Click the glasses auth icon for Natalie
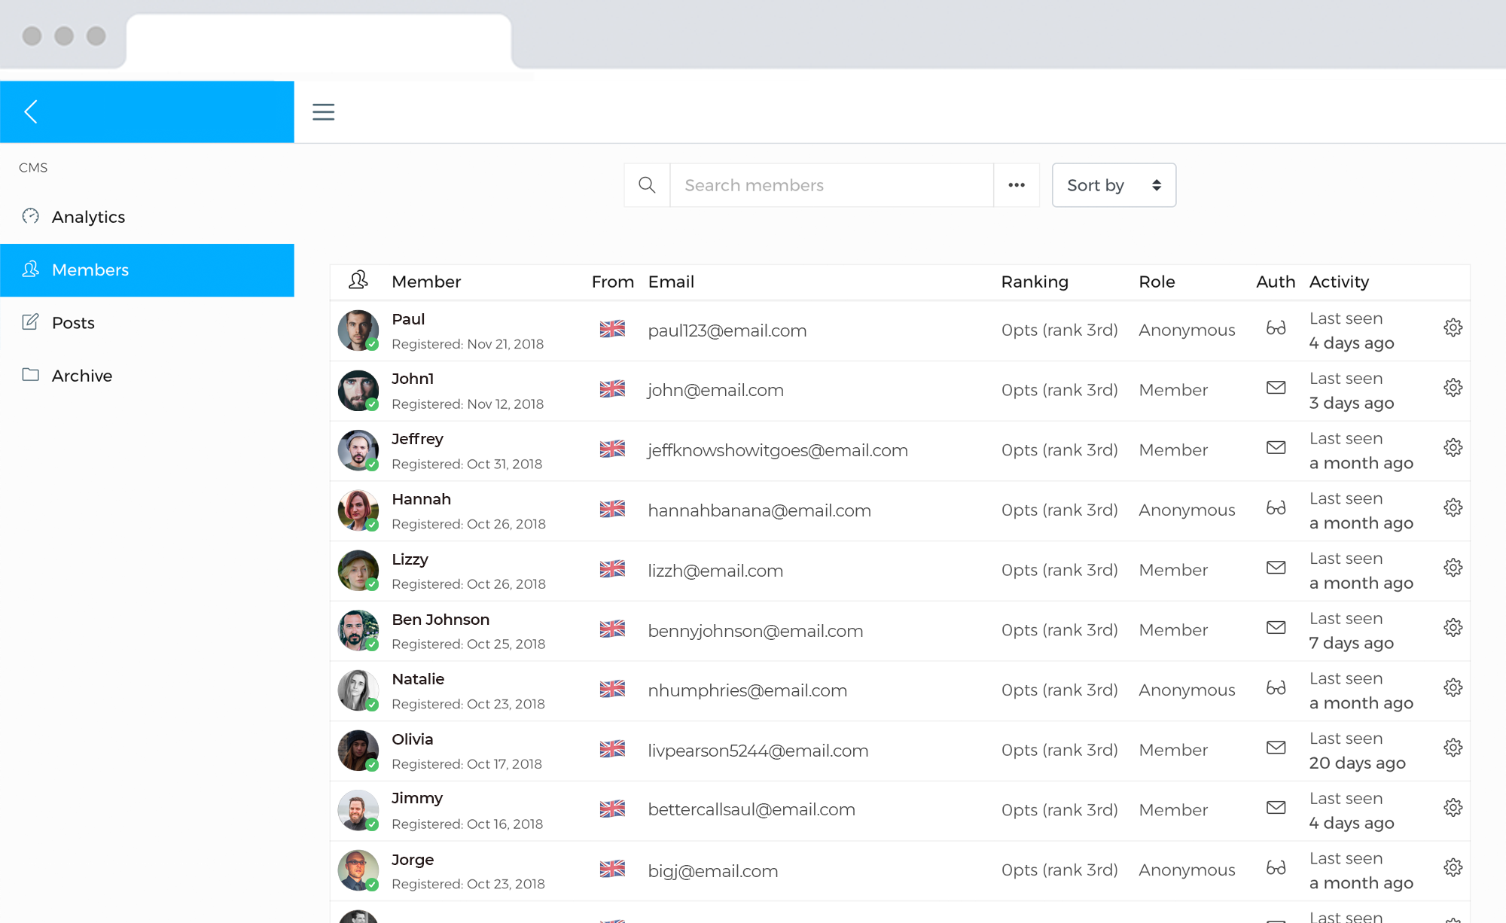 (x=1276, y=688)
